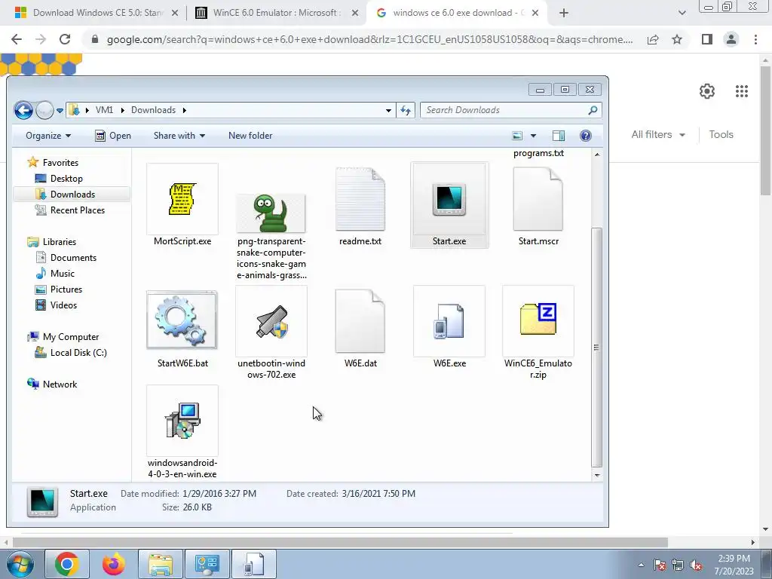Image resolution: width=772 pixels, height=579 pixels.
Task: Open the Music library
Action: [x=62, y=273]
